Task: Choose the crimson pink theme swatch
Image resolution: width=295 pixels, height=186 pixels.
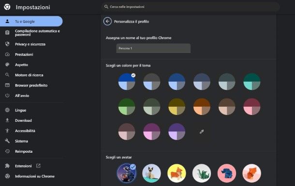Action: 252,106
